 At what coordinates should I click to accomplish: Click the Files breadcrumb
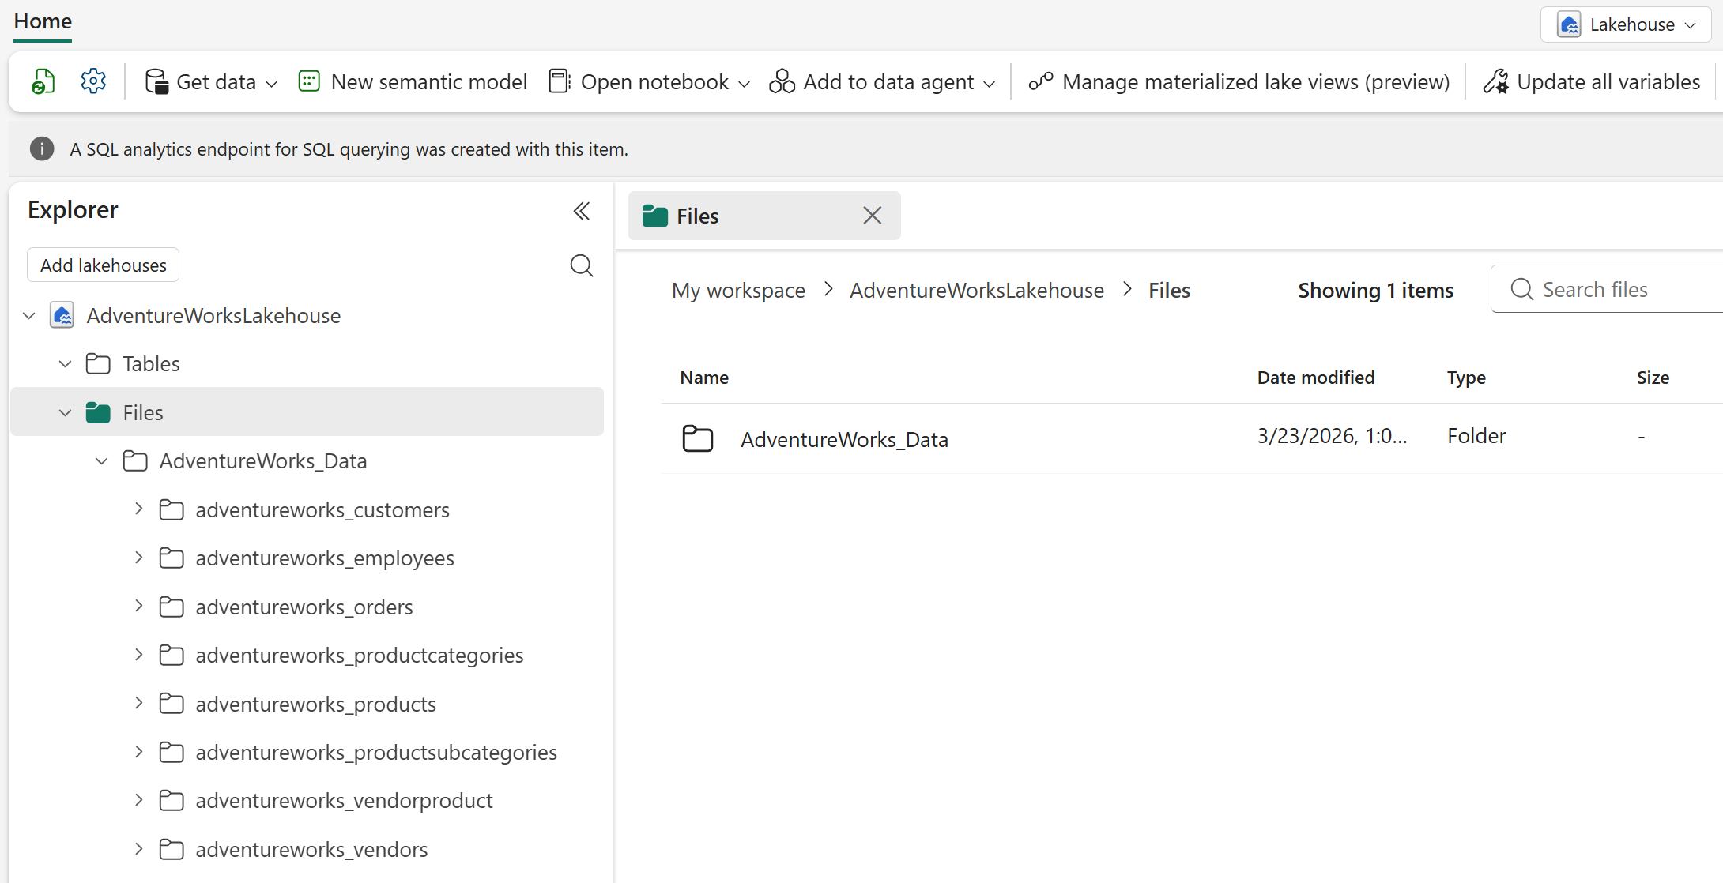(1169, 291)
